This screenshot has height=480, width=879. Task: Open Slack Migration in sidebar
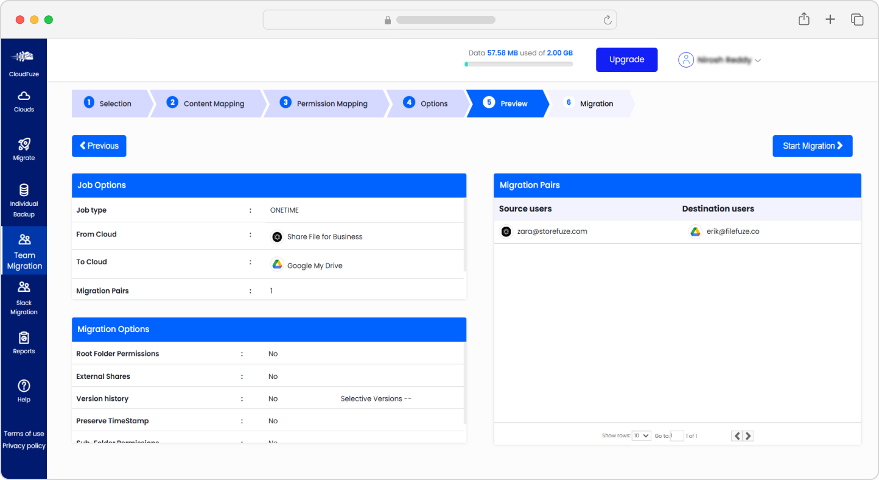coord(24,298)
